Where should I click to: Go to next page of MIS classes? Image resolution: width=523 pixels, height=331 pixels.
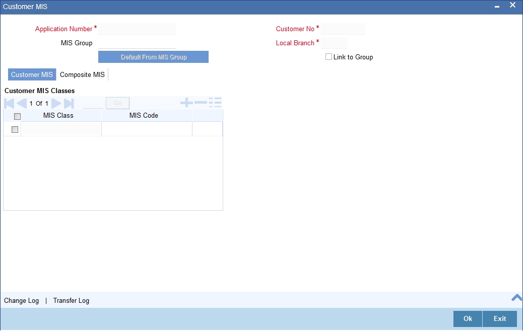click(x=56, y=103)
